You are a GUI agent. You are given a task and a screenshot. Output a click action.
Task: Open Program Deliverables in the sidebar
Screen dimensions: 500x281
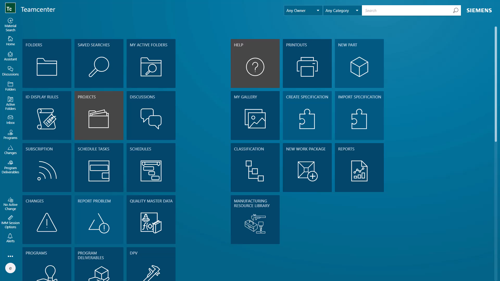(10, 167)
